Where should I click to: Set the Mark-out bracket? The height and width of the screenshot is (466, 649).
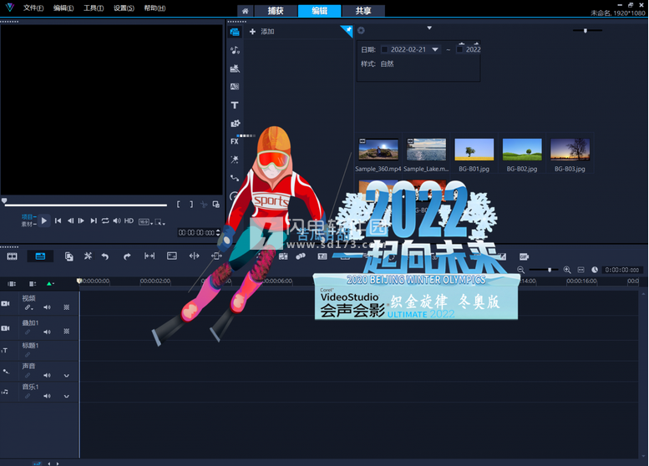point(191,205)
